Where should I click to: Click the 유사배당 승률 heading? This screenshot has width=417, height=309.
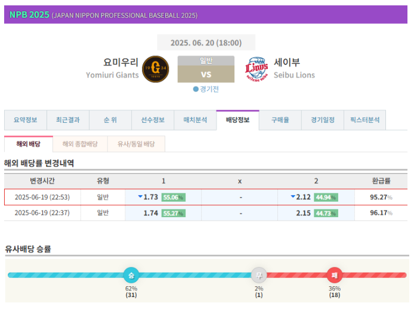click(x=28, y=249)
